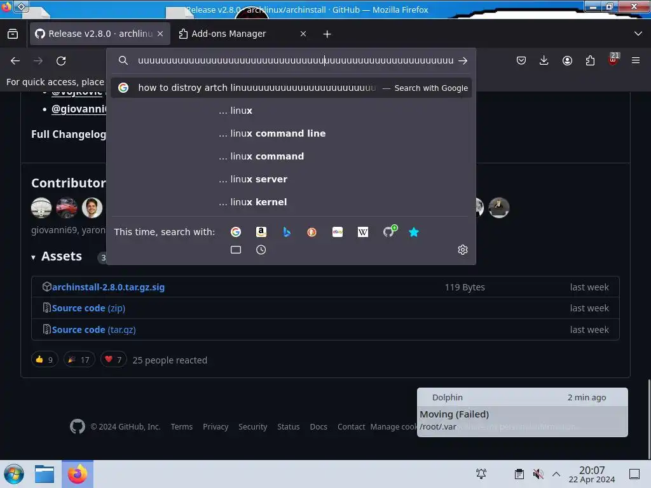Reload the current page
This screenshot has width=651, height=488.
coord(61,60)
